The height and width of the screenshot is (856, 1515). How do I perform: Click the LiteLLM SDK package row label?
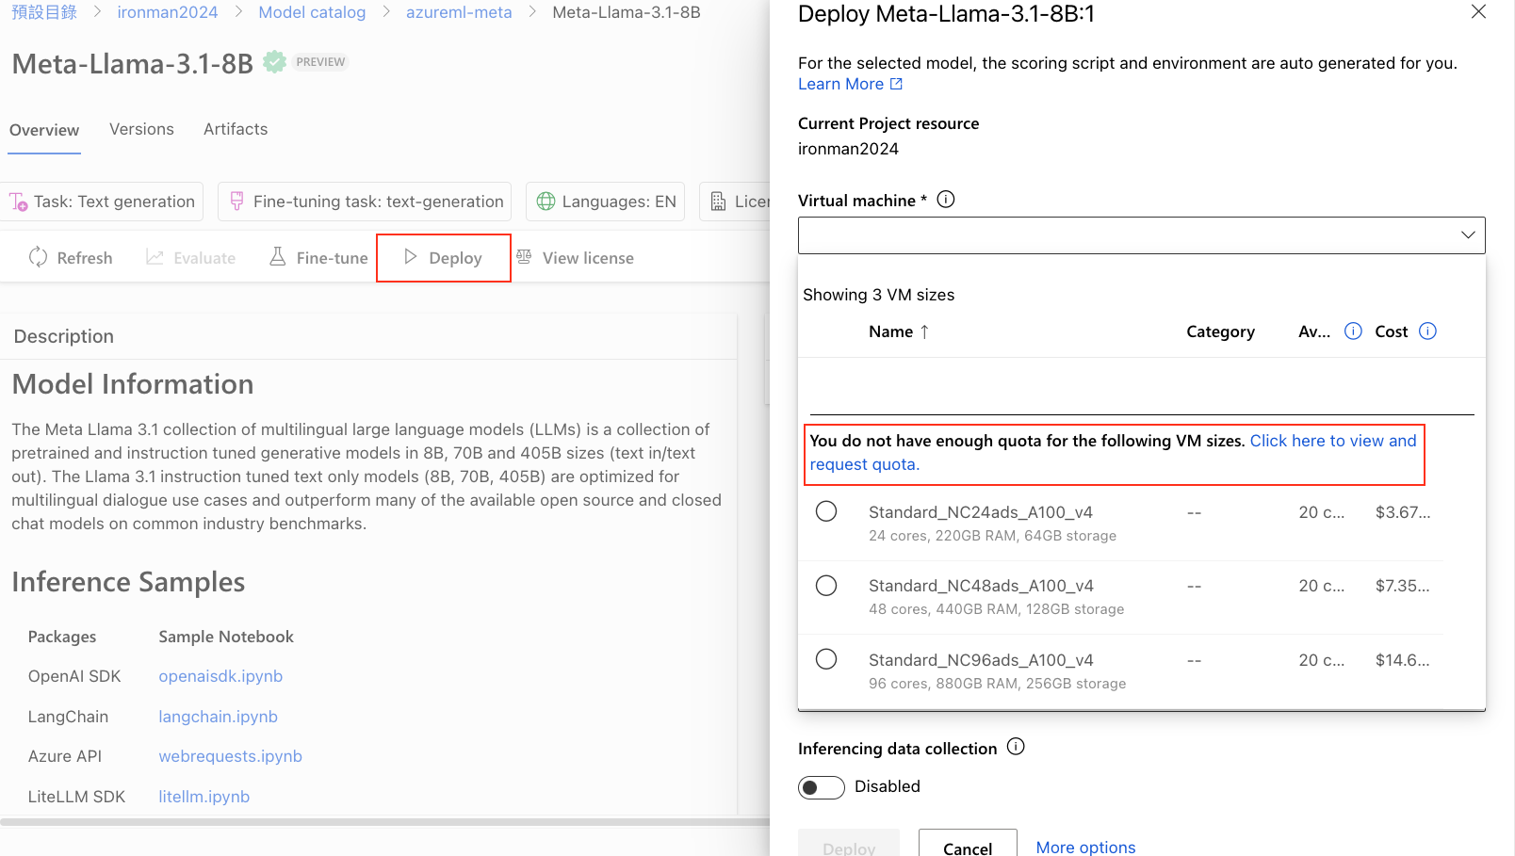point(76,797)
